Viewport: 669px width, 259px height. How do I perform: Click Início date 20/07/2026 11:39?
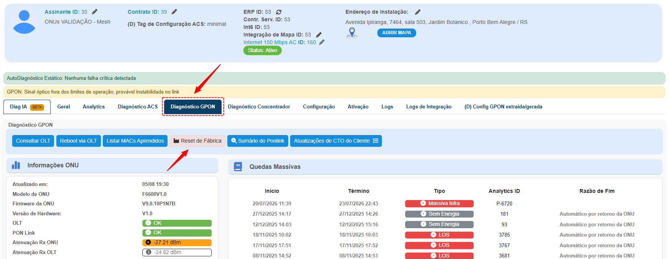(x=272, y=203)
